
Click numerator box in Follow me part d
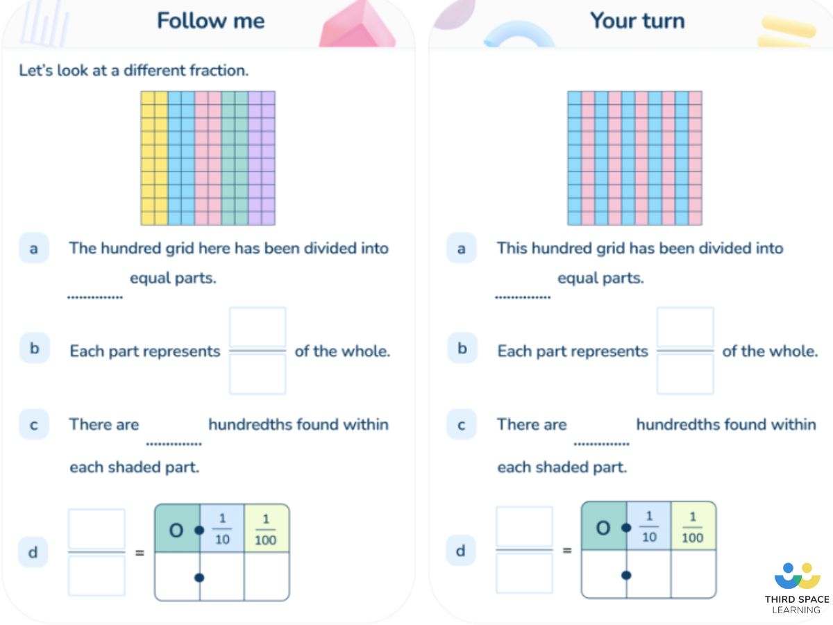(96, 528)
